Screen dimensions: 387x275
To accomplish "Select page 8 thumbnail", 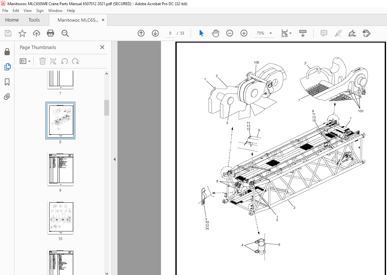I will pyautogui.click(x=60, y=121).
